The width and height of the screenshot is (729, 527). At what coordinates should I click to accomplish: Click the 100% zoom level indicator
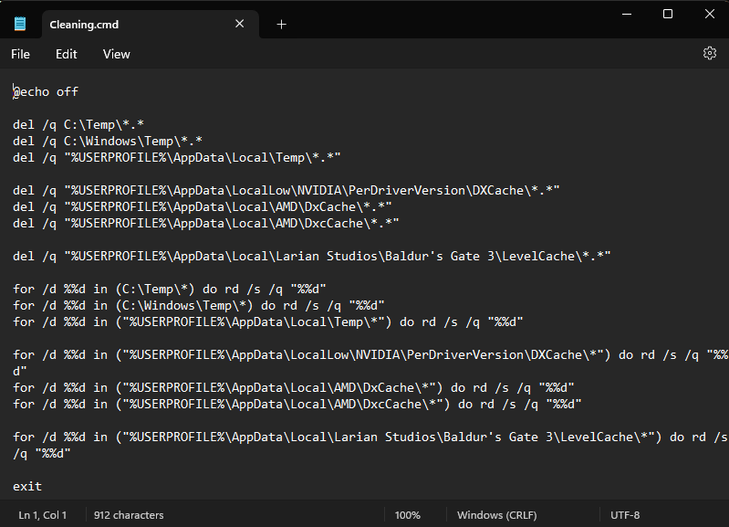tap(407, 515)
